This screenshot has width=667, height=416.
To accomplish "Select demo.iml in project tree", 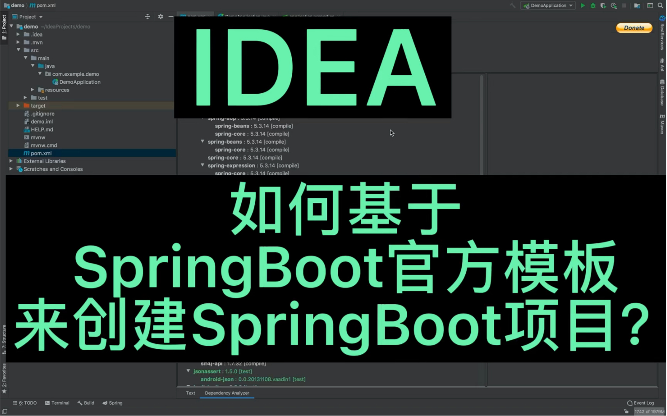I will [x=38, y=121].
